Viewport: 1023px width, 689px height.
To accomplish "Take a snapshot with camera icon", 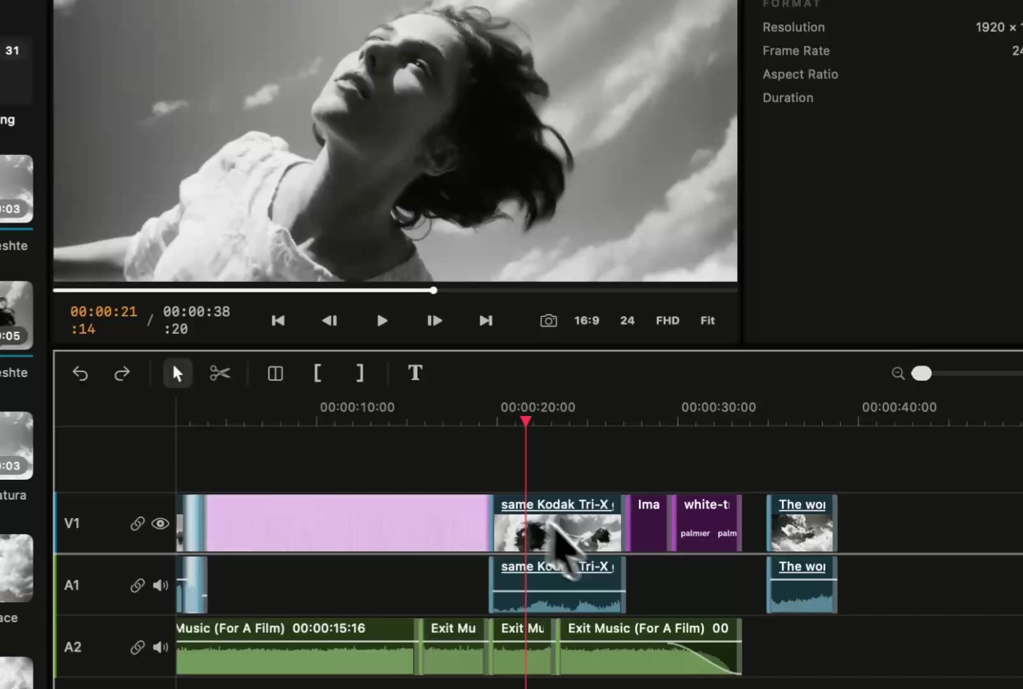I will tap(548, 320).
